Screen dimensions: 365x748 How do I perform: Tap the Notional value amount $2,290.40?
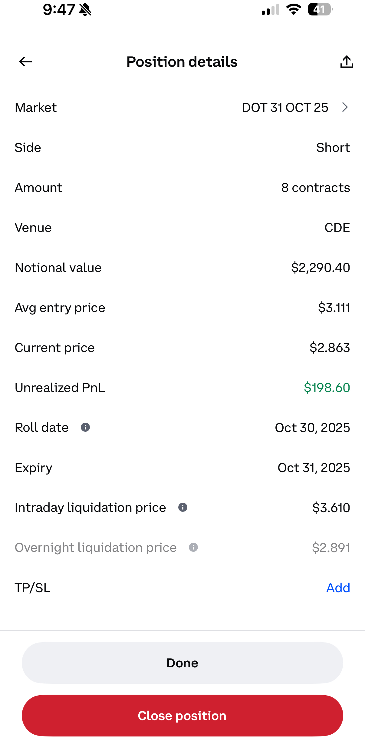(x=320, y=268)
